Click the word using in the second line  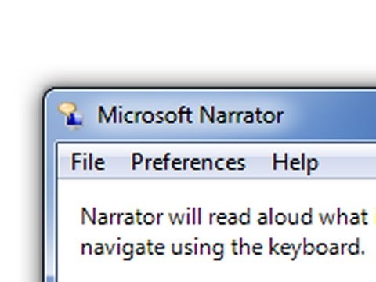(197, 248)
